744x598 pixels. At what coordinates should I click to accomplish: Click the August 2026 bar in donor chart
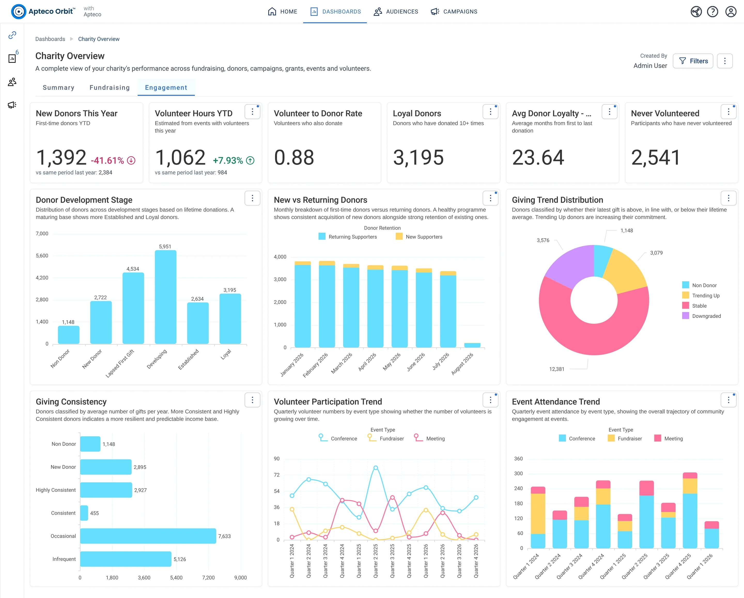click(472, 345)
